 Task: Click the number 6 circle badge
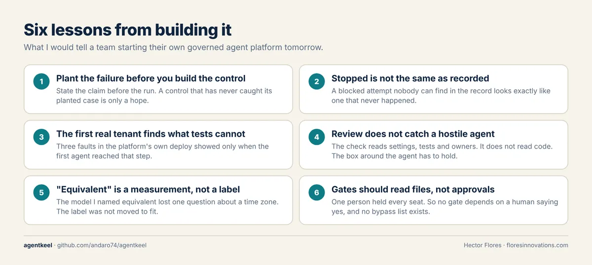pos(317,193)
